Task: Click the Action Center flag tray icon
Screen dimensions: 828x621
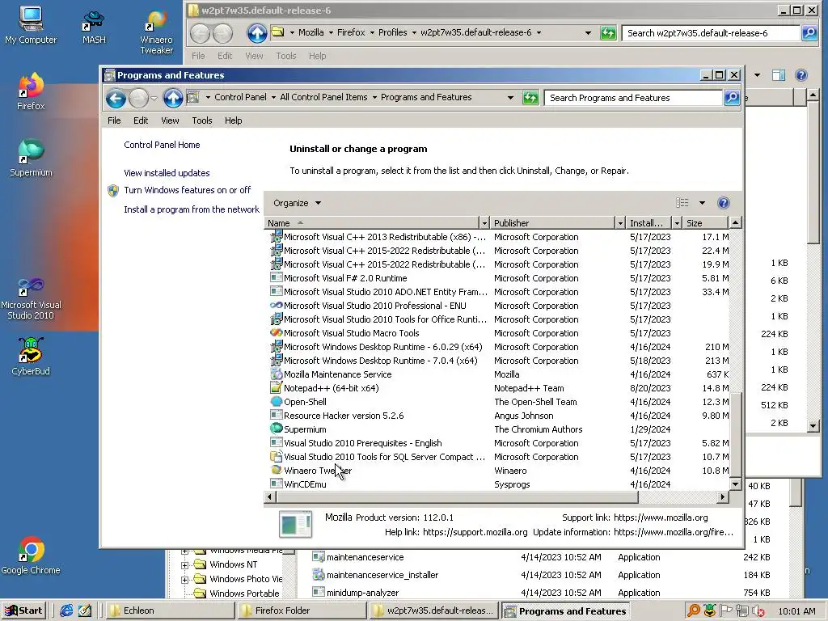Action: tap(726, 611)
